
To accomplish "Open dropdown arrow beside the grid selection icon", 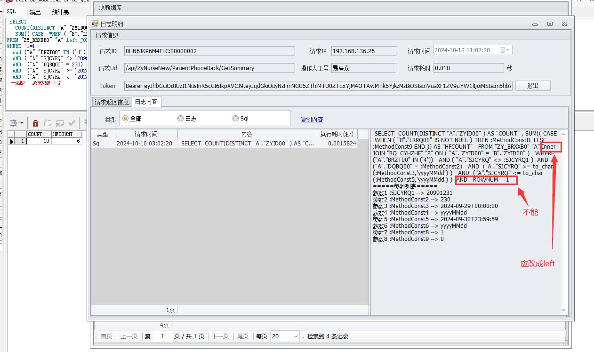I will 22,123.
